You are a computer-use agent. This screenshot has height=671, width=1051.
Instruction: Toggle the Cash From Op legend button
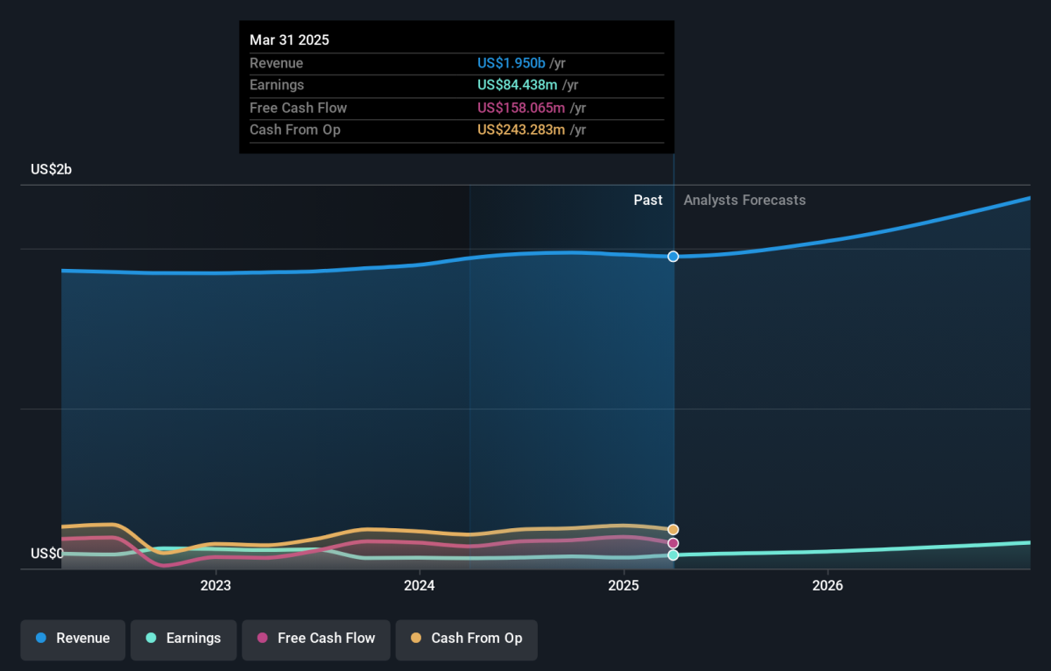point(466,639)
